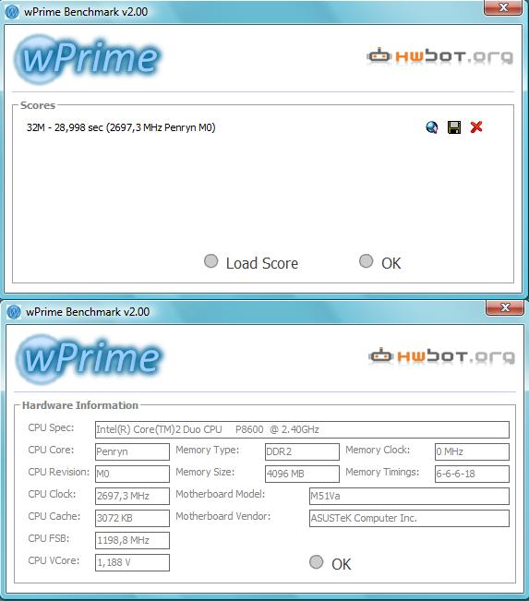Click OK in the Scores window
This screenshot has height=601, width=529.
point(379,262)
